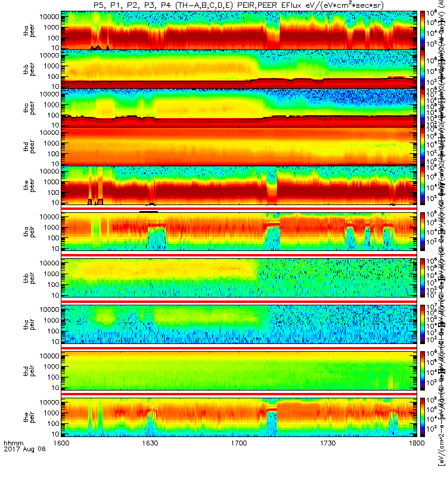Click inside the the peir spectrogram panel
Screen dimensions: 447x477
(x=239, y=417)
